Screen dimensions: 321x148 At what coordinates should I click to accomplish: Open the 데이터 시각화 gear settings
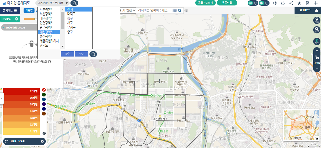pyautogui.click(x=42, y=141)
